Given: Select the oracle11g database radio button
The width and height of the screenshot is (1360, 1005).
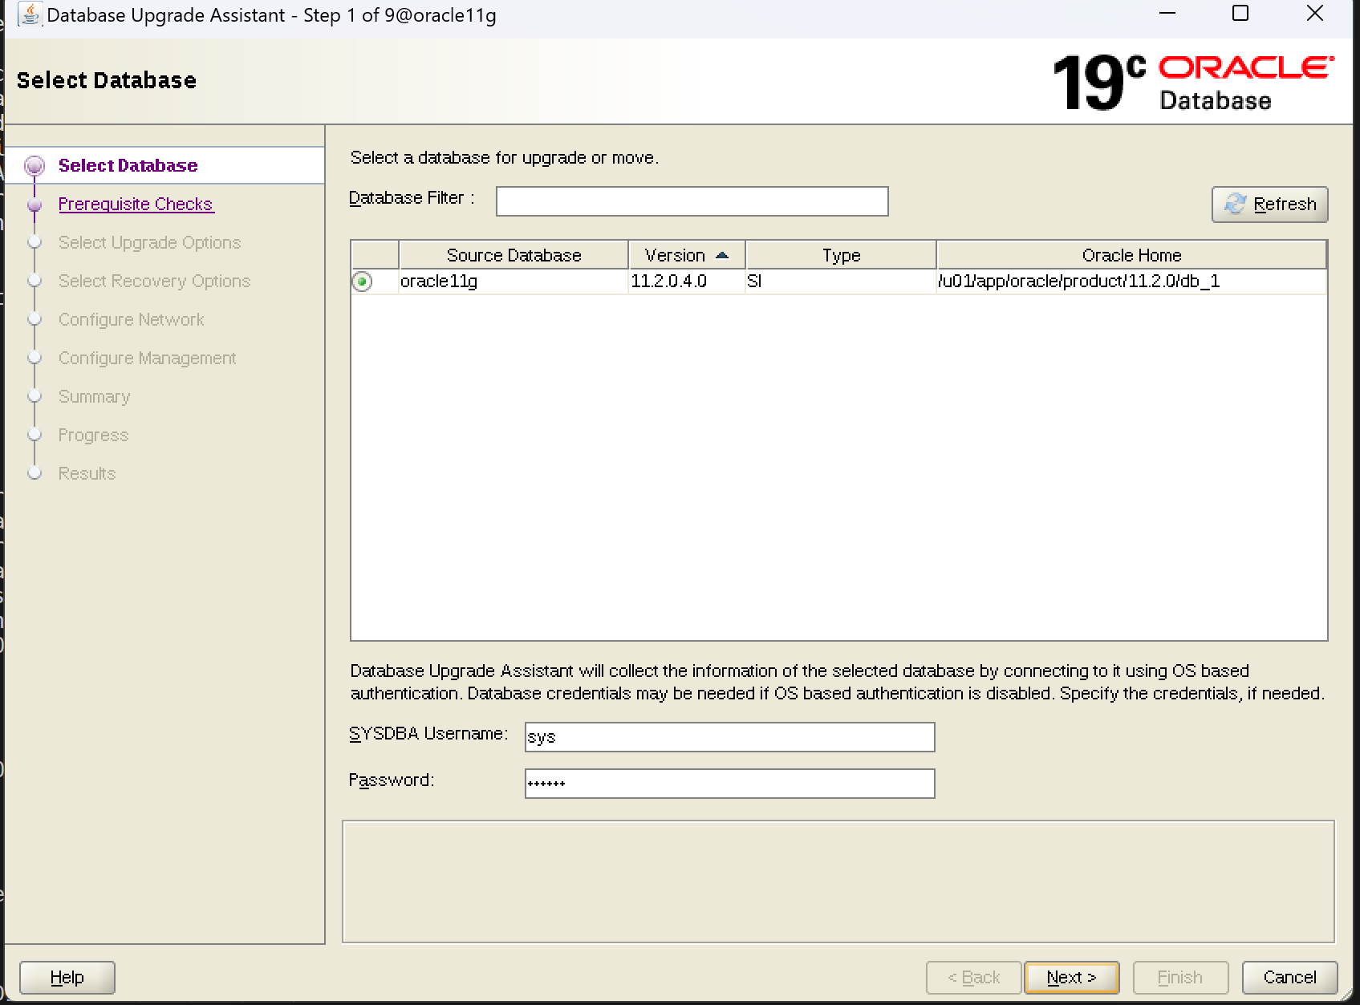Looking at the screenshot, I should click(362, 282).
